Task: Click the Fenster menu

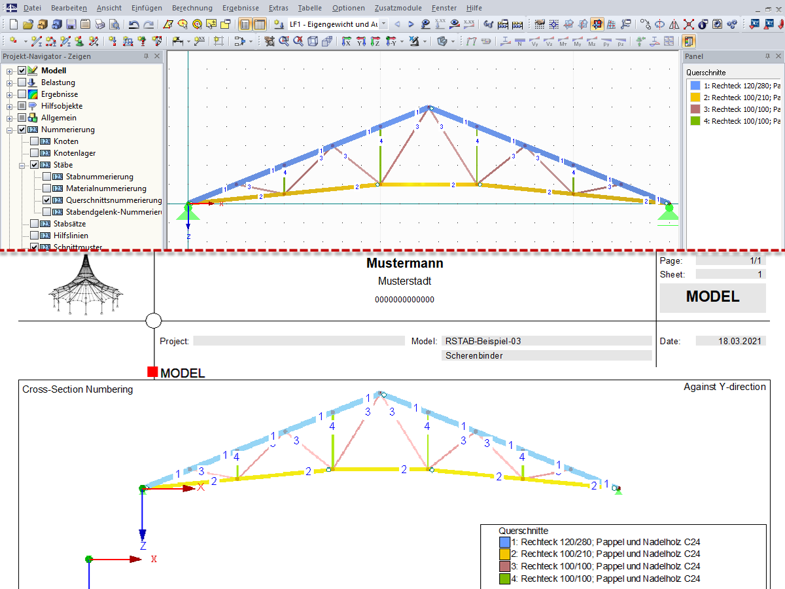Action: pos(444,8)
